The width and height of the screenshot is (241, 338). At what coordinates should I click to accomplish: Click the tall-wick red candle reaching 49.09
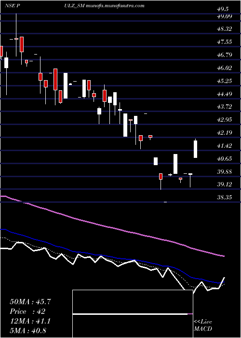tap(16, 35)
